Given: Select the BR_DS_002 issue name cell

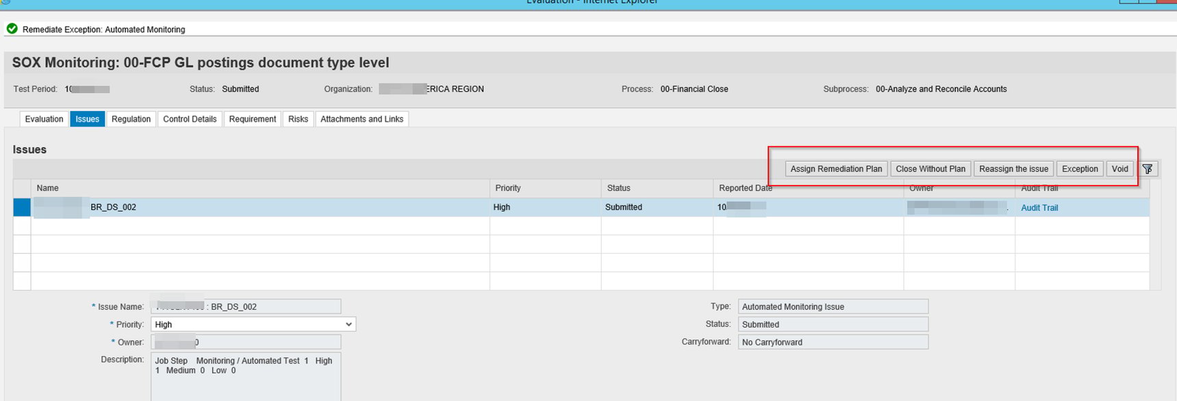Looking at the screenshot, I should point(260,207).
